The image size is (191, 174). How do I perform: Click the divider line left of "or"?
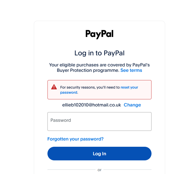coord(71,170)
